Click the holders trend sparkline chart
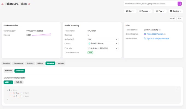Screen dimensions: 186x109 (x=42, y=35)
